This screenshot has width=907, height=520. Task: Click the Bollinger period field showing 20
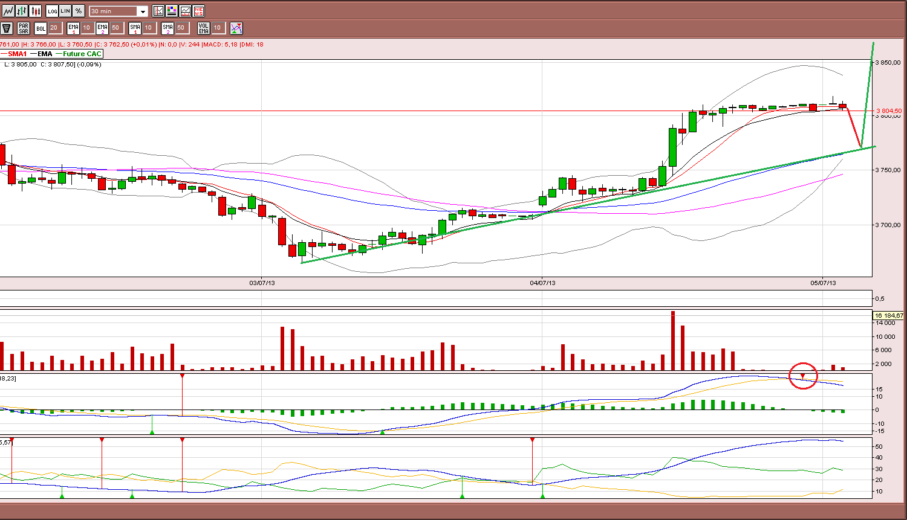pos(54,28)
